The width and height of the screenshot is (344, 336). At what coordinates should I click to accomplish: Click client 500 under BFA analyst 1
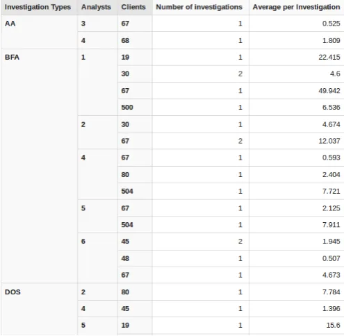[x=127, y=108]
